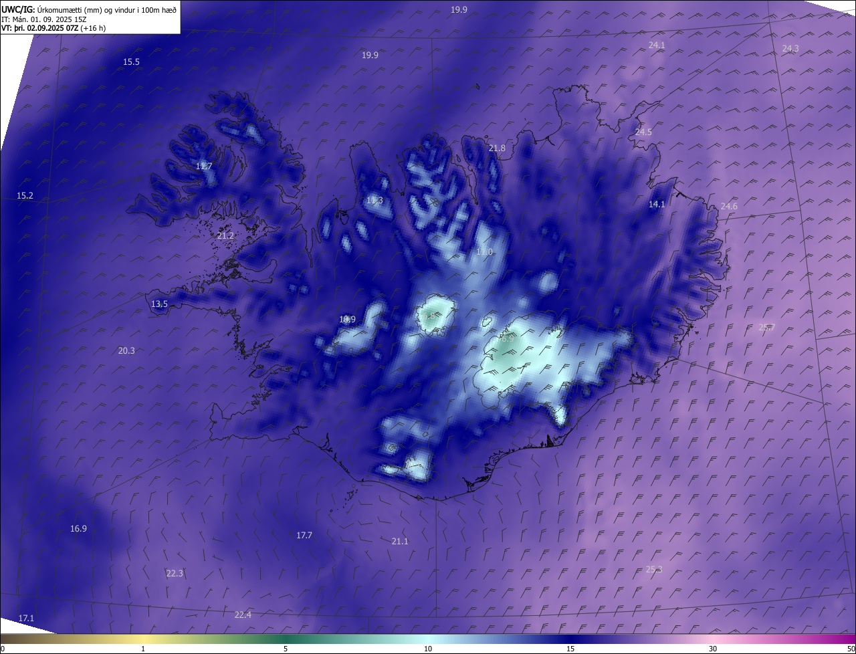856x654 pixels.
Task: Click the 15.5 value label
Action: tap(131, 62)
